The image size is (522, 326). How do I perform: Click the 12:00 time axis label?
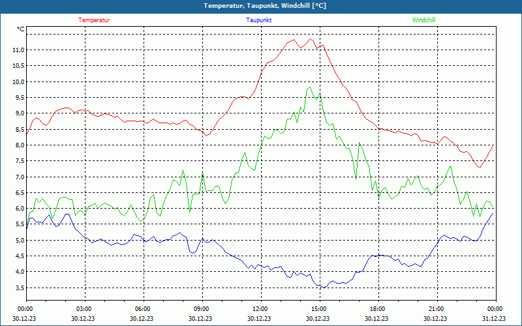[x=262, y=309]
